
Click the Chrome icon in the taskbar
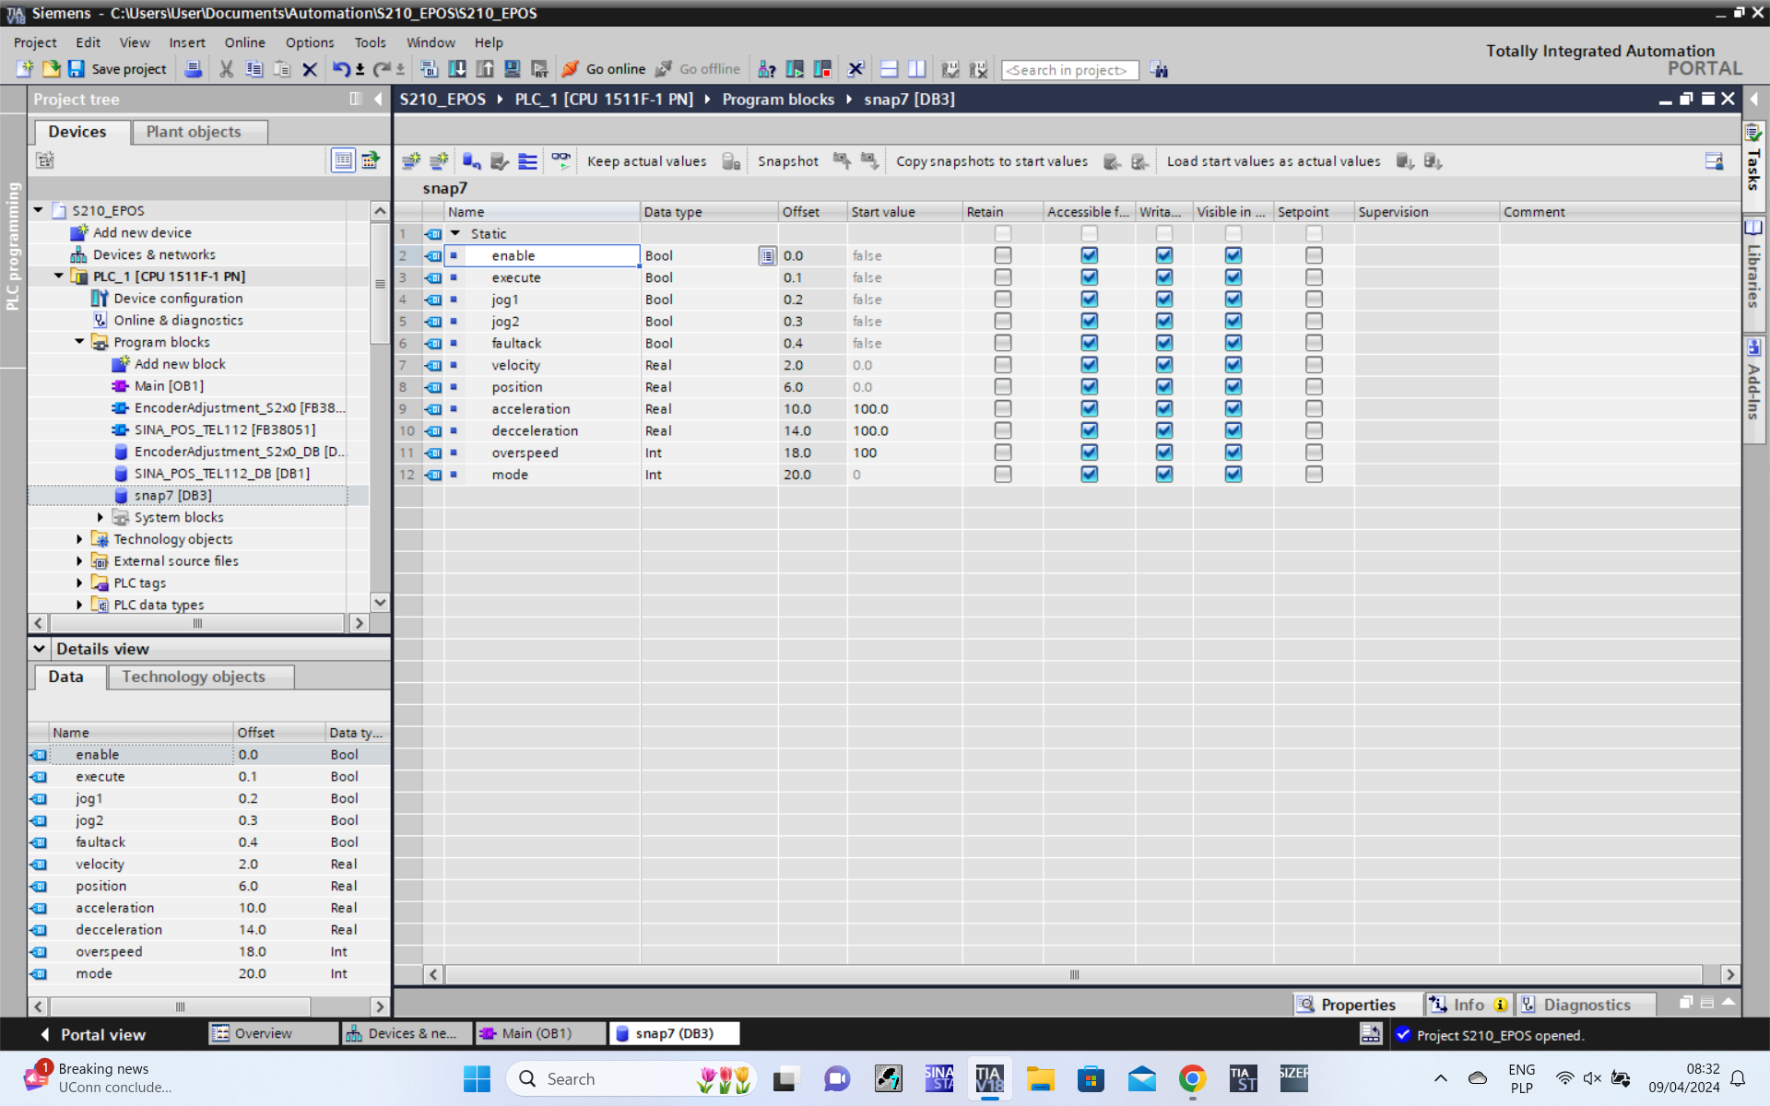point(1191,1078)
